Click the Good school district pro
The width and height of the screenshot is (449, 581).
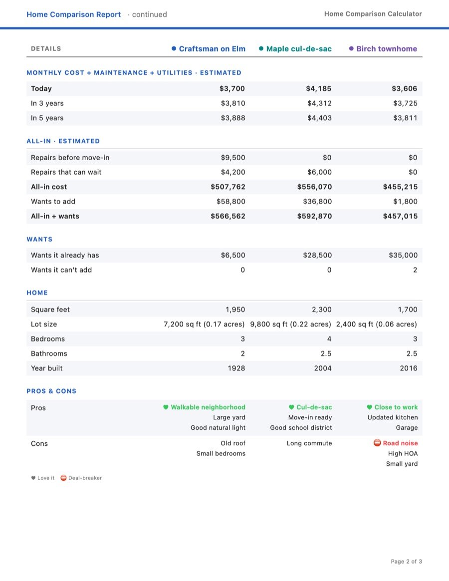click(301, 428)
